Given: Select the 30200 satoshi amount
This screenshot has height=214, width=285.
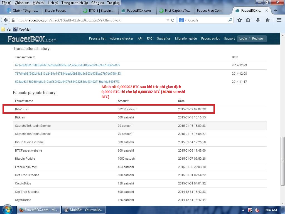Looking at the screenshot, I should tap(127, 109).
